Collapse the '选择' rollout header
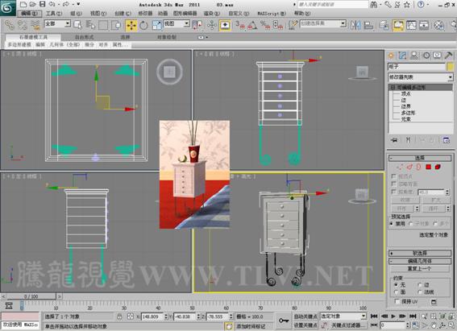Image resolution: width=457 pixels, height=331 pixels. 420,158
